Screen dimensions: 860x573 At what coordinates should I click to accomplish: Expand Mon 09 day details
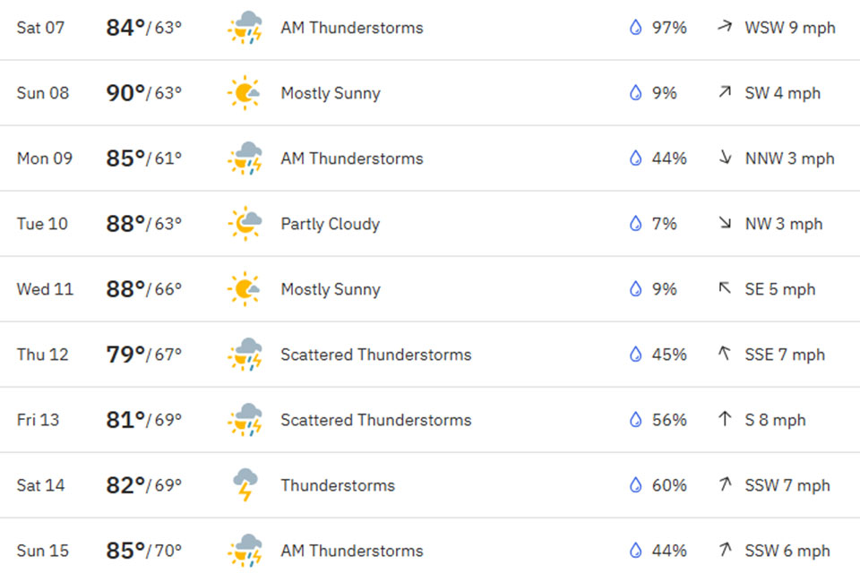point(430,158)
